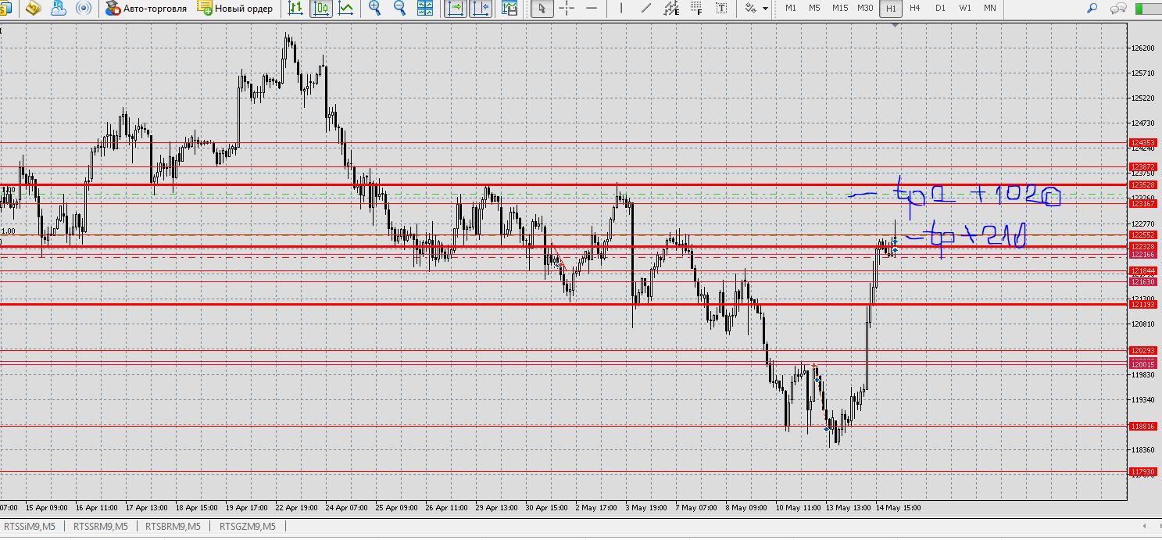Switch timeframe to D1
The height and width of the screenshot is (540, 1162).
[x=940, y=8]
